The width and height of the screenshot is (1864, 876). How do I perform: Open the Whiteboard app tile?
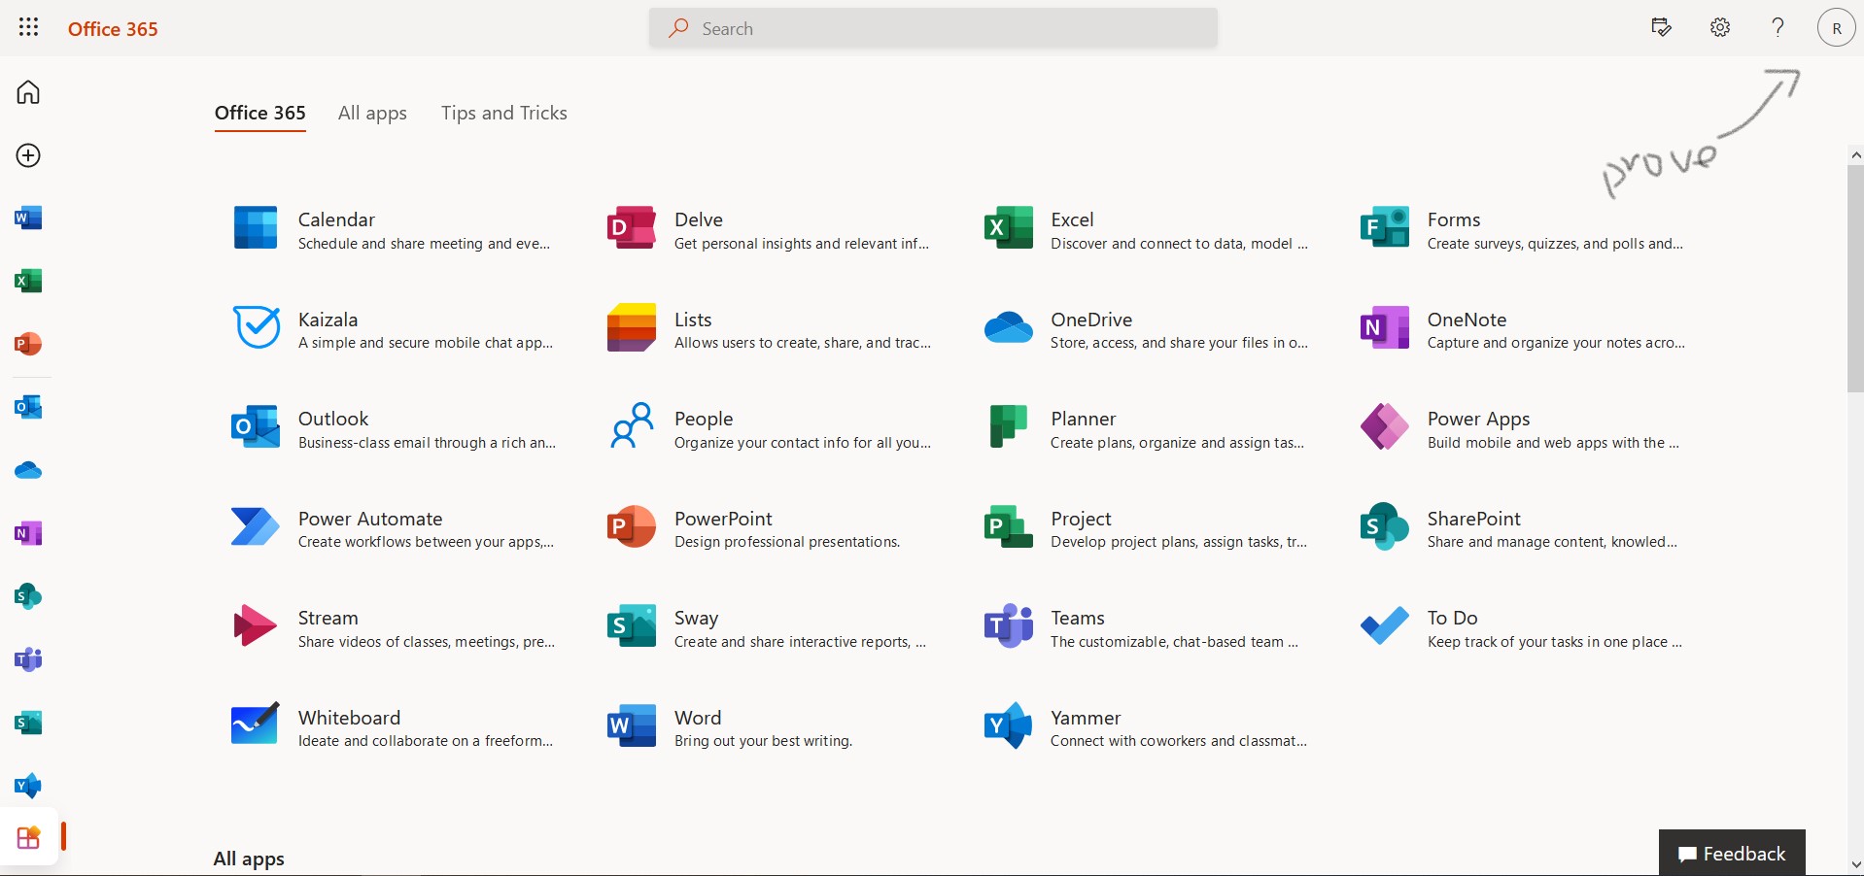click(x=349, y=719)
